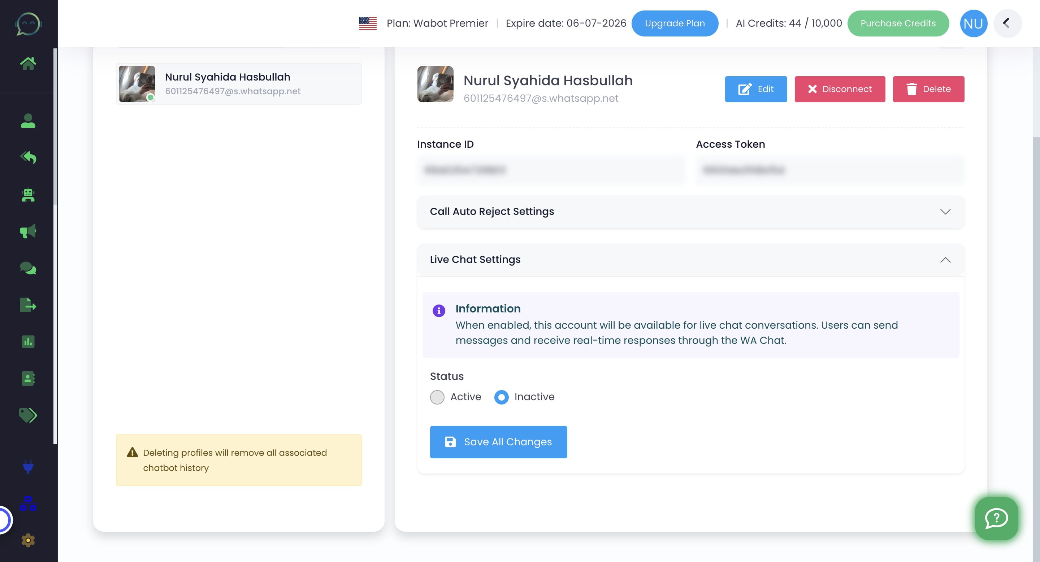The height and width of the screenshot is (562, 1040).
Task: Click the contacts book sidebar icon
Action: point(28,379)
